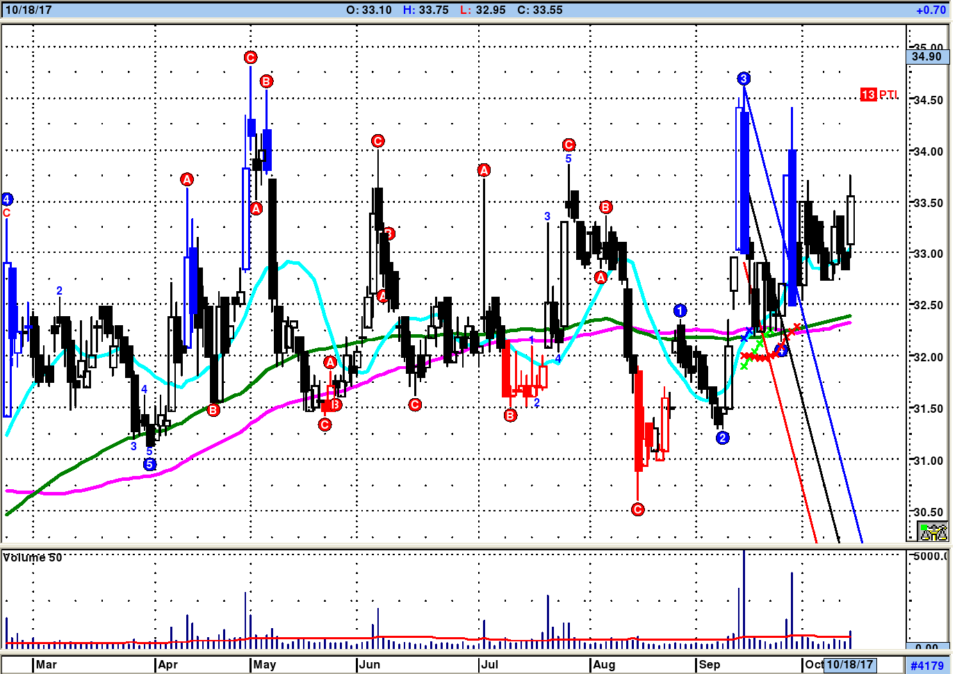
Task: Click the Jun label on time axis
Action: [370, 664]
